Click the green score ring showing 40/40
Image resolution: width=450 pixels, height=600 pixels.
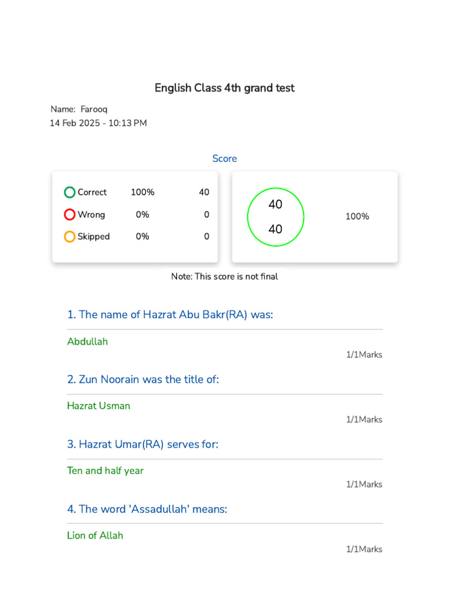tap(275, 217)
